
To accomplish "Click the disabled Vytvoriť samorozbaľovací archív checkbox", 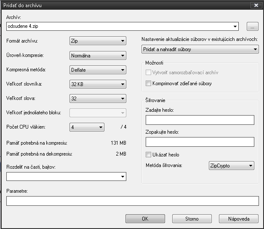I will tap(148, 73).
